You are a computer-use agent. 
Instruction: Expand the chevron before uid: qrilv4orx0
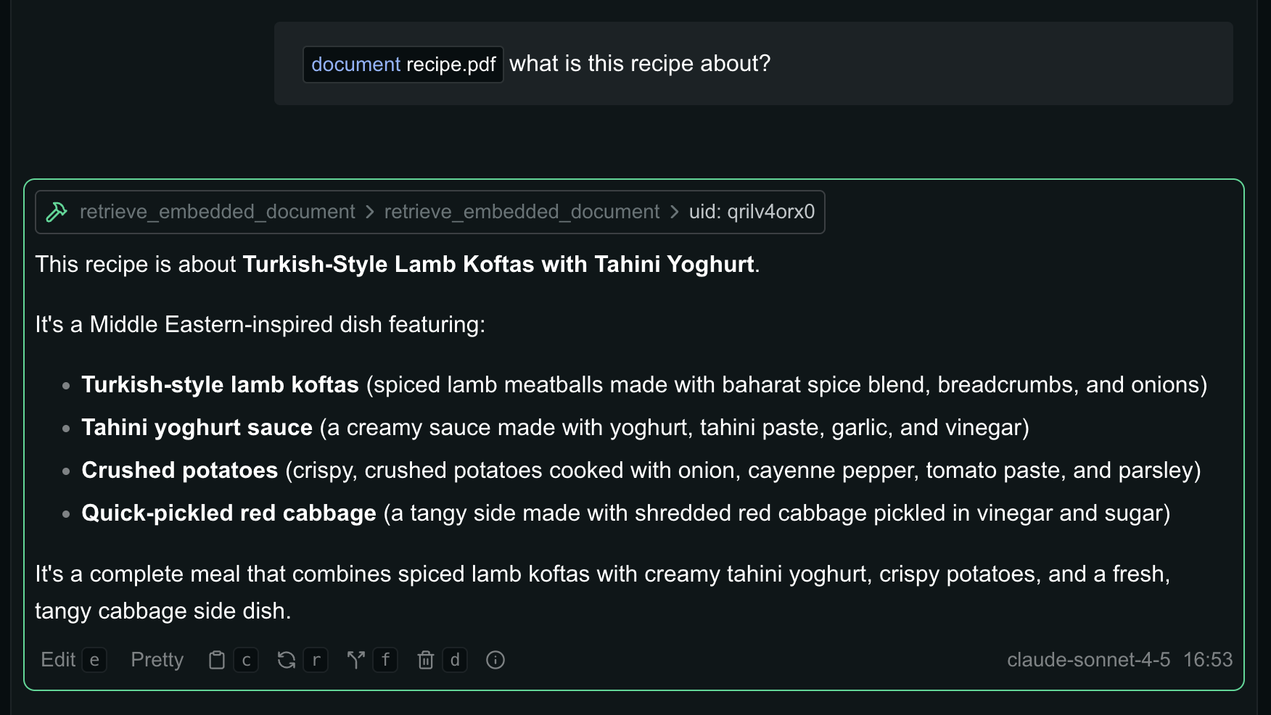tap(675, 212)
